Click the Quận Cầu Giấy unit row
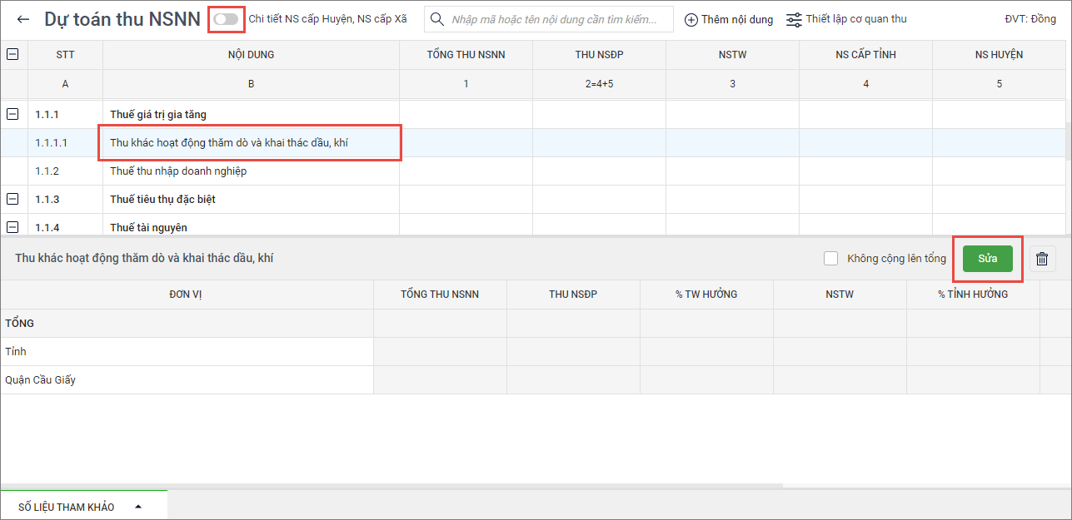 41,380
